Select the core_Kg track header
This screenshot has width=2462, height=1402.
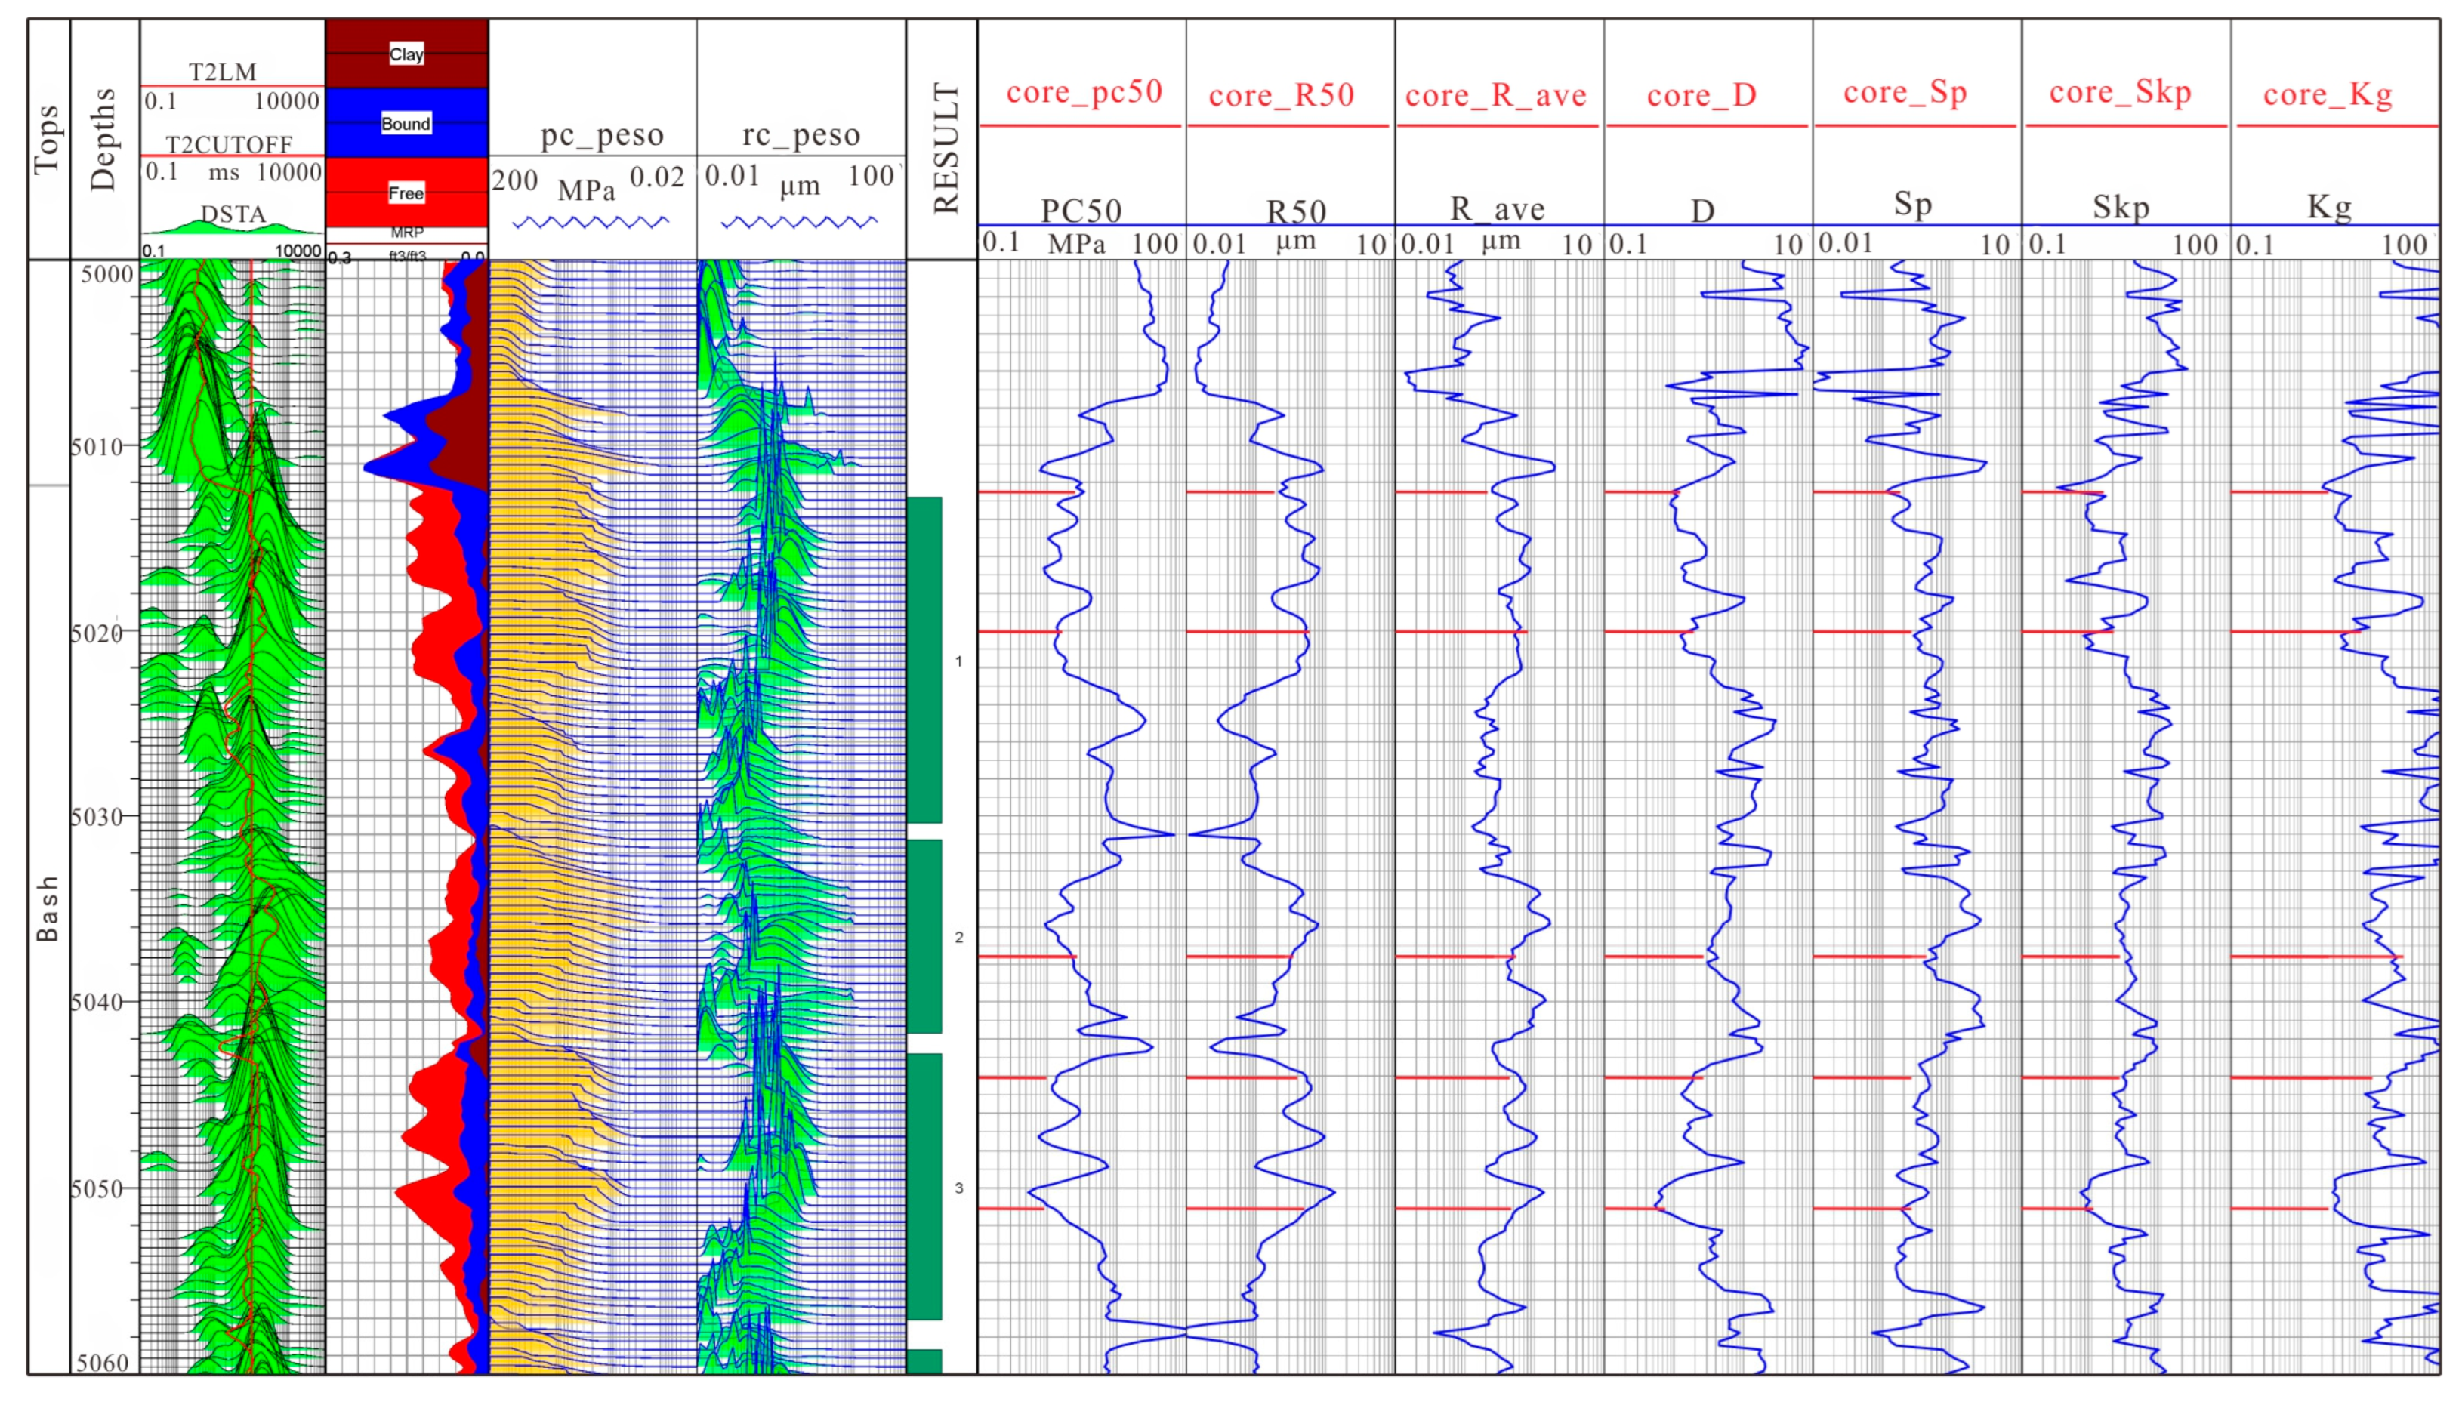click(2327, 94)
